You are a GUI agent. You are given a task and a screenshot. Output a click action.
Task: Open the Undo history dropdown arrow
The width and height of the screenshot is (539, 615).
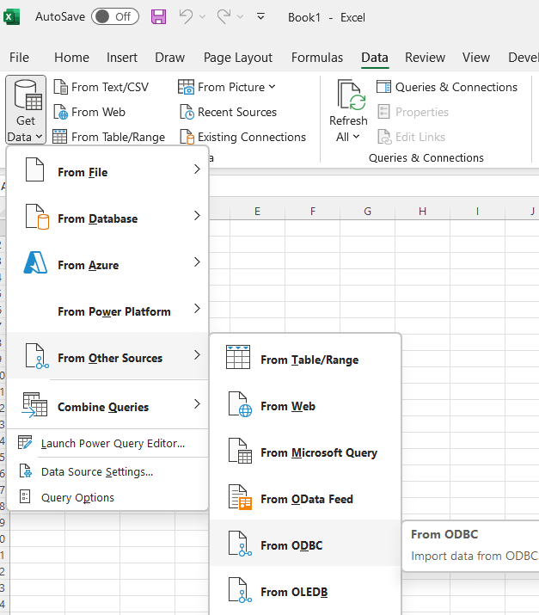pyautogui.click(x=202, y=17)
